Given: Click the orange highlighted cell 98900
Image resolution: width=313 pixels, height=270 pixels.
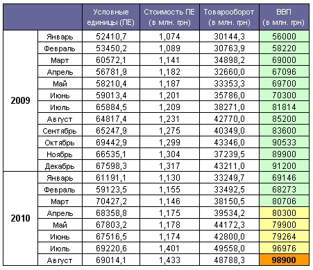Looking at the screenshot, I should [284, 260].
